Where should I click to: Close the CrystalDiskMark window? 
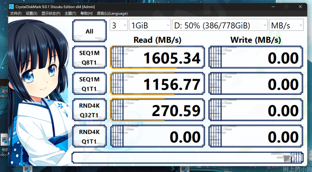tap(300, 7)
